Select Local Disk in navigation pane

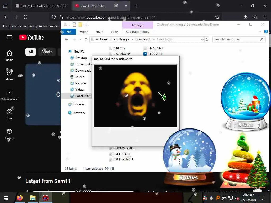77,96
